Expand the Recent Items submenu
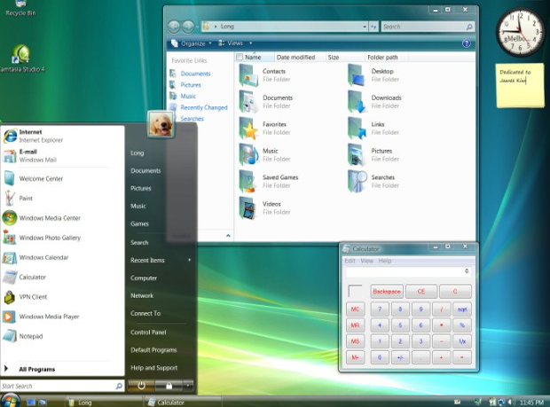Image resolution: width=550 pixels, height=407 pixels. pos(161,260)
